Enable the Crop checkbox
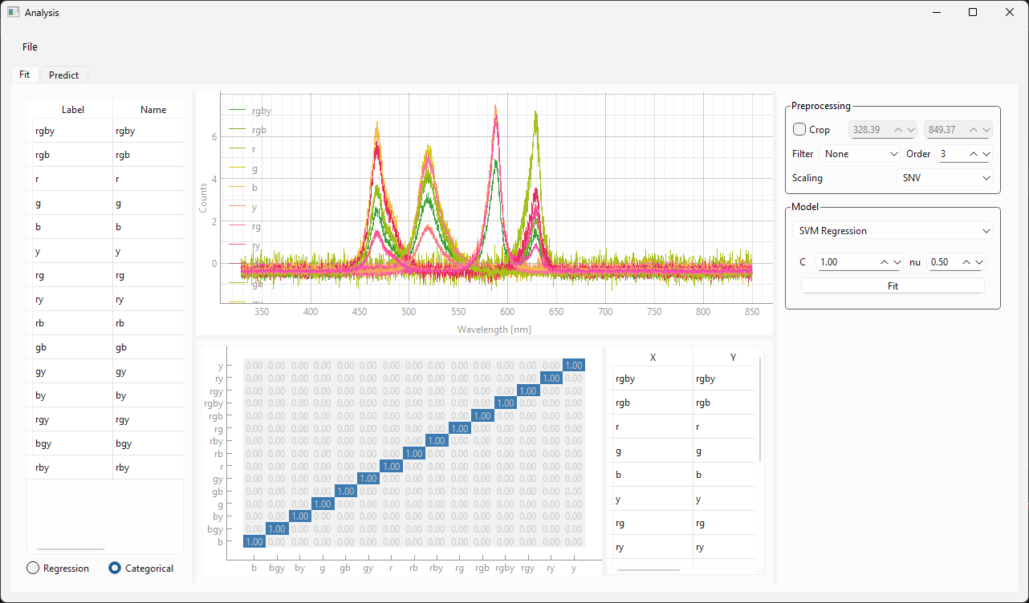 coord(799,130)
